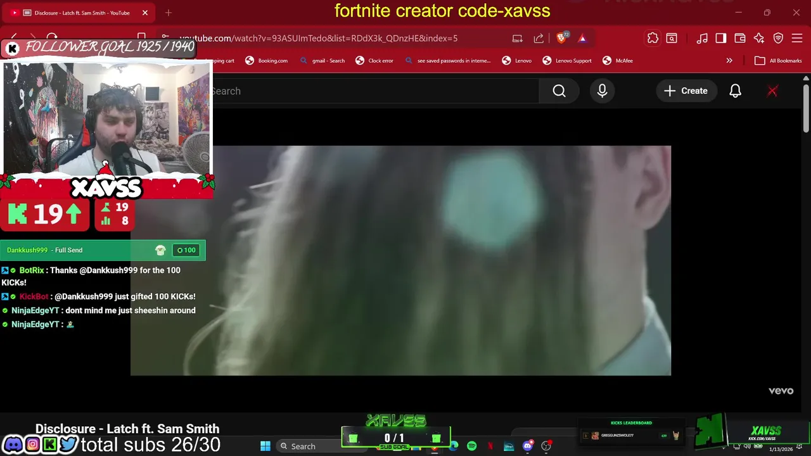Open the Windows Start button
This screenshot has height=456, width=811.
tap(265, 446)
